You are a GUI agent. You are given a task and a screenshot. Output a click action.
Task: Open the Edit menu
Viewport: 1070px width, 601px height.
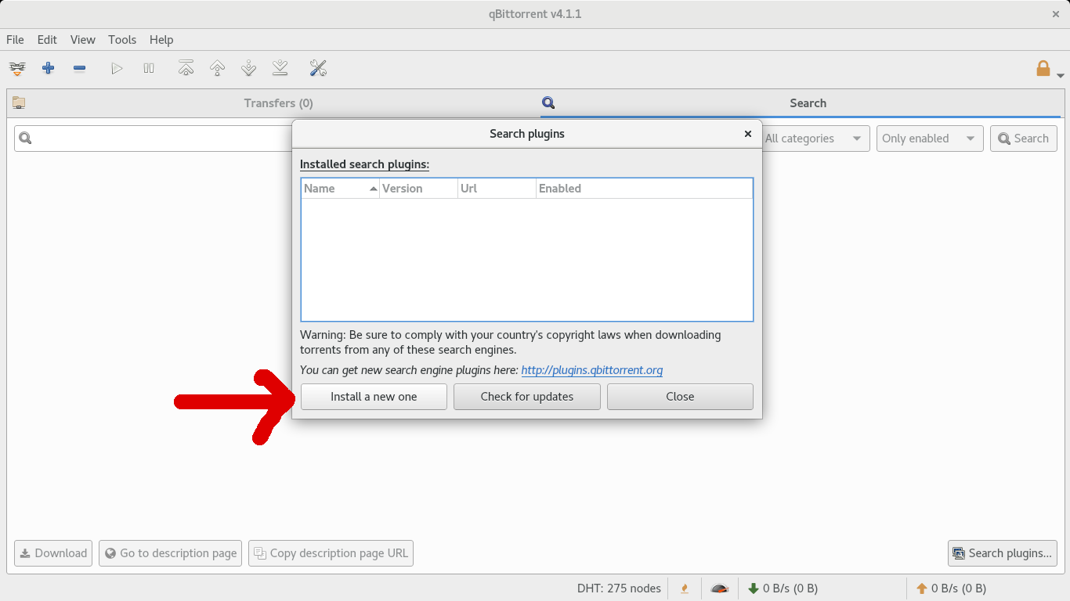coord(47,40)
